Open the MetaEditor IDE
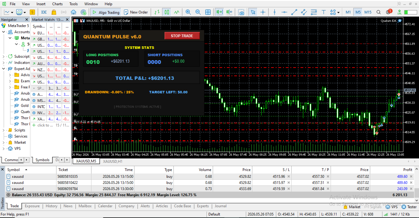This screenshot has width=419, height=218. [x=44, y=12]
